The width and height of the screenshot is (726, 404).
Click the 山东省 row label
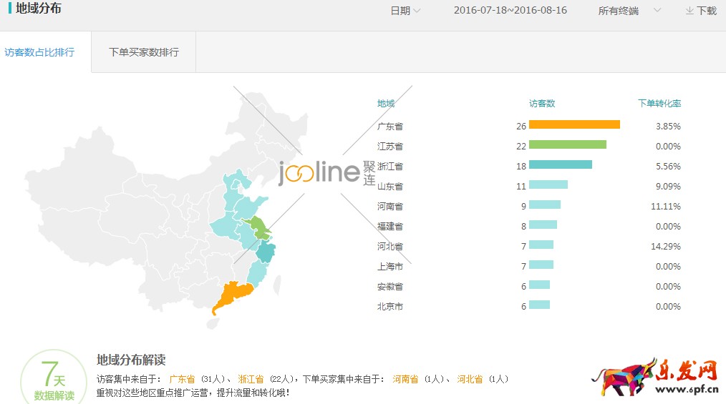tap(390, 186)
